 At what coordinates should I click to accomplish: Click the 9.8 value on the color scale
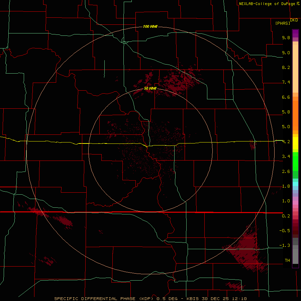(286, 37)
